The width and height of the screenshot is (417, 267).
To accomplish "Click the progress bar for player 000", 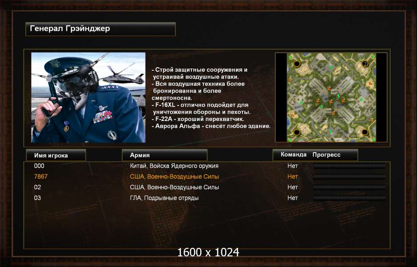I will [349, 166].
